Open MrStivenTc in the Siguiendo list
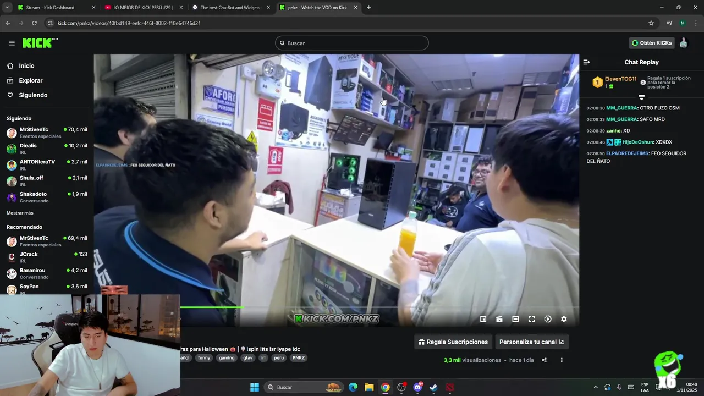 click(x=47, y=133)
